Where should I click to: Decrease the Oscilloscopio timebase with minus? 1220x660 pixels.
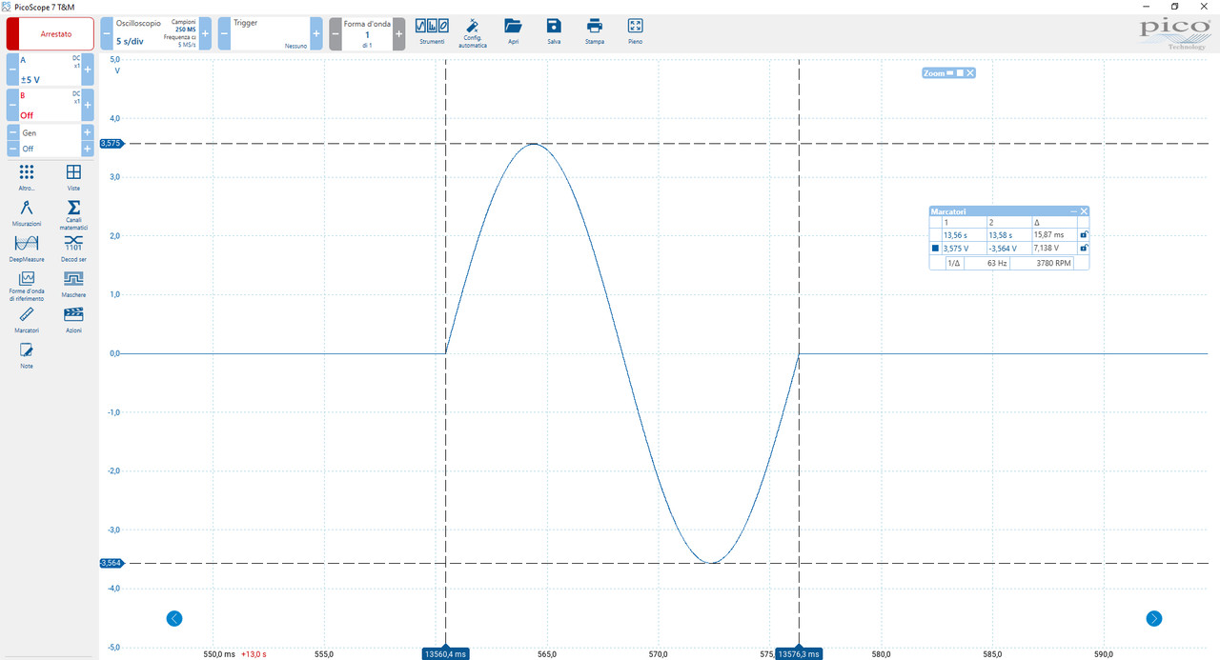click(x=107, y=33)
